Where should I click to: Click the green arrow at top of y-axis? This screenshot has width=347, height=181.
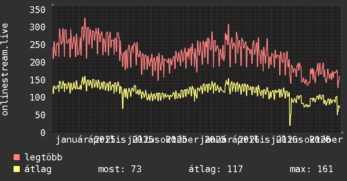click(x=53, y=5)
